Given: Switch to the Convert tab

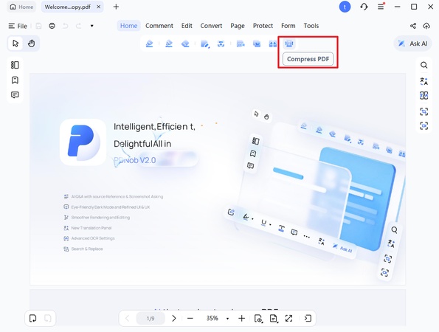Looking at the screenshot, I should point(211,26).
